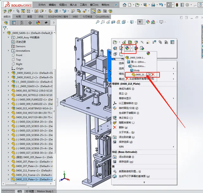Click the red X remove appearance icon

(153, 75)
